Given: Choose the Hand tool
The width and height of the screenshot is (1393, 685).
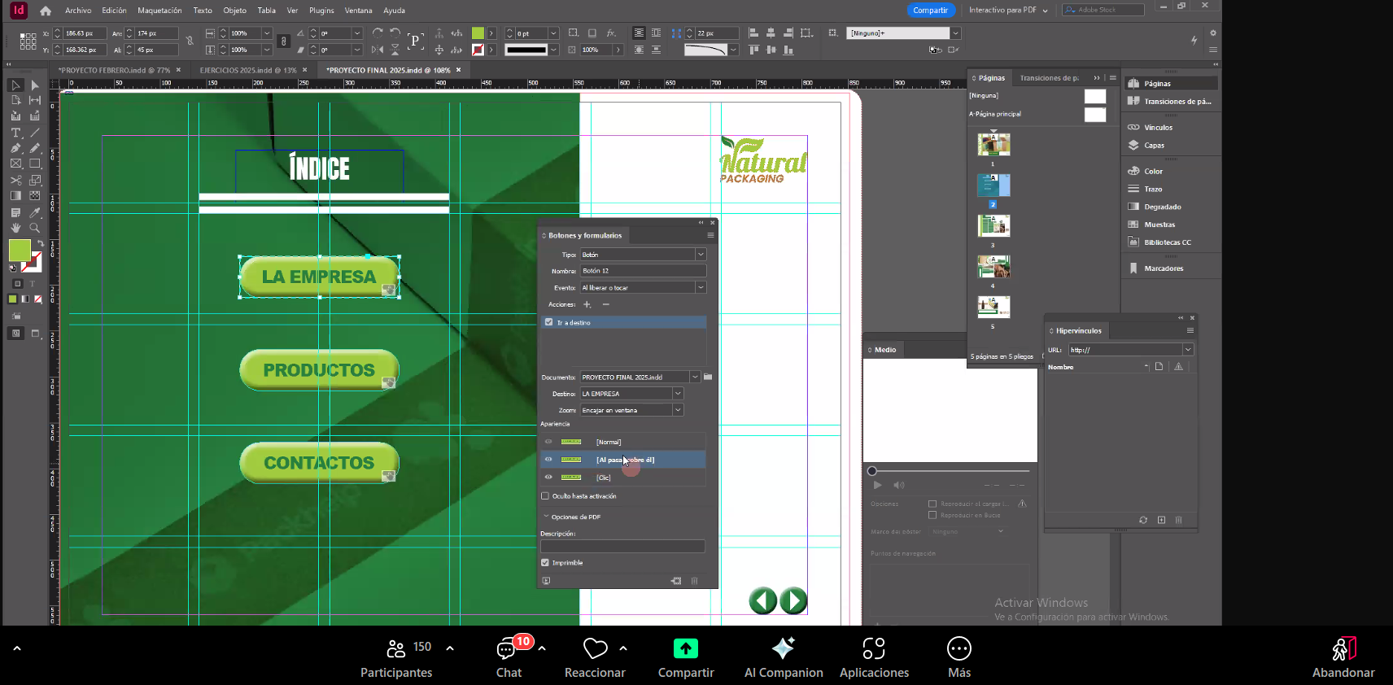Looking at the screenshot, I should [15, 228].
